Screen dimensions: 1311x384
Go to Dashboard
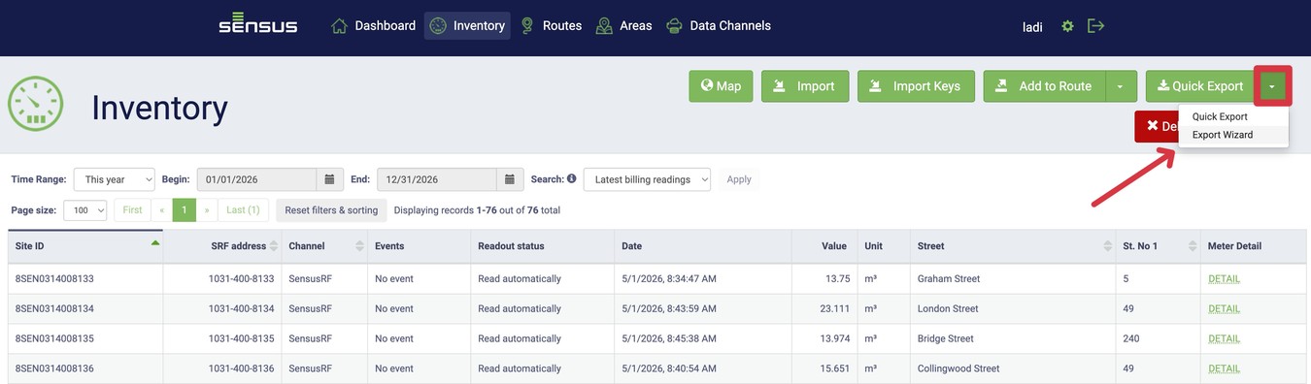coord(374,26)
